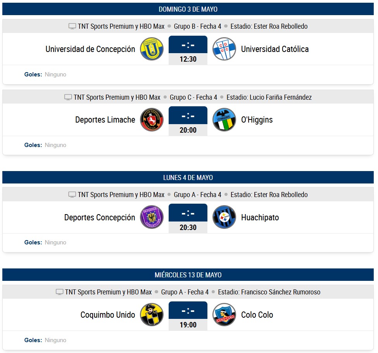Open the Deportes Limache team badge
378x353 pixels.
click(x=152, y=120)
